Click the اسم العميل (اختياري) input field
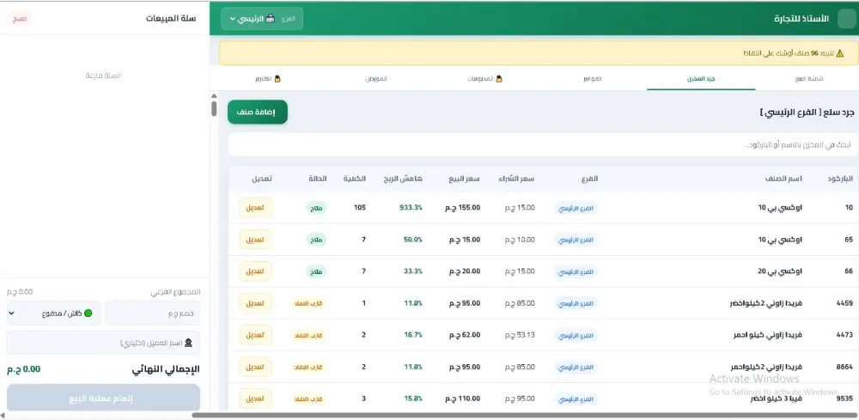The image size is (859, 420). point(104,343)
